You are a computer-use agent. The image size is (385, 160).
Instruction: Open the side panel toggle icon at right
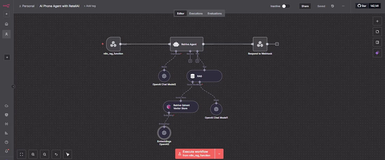click(377, 42)
